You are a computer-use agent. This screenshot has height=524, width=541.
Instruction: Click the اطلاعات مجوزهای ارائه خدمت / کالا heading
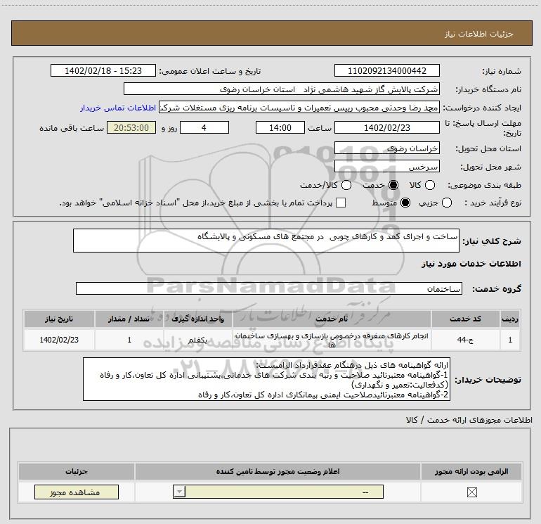click(469, 420)
